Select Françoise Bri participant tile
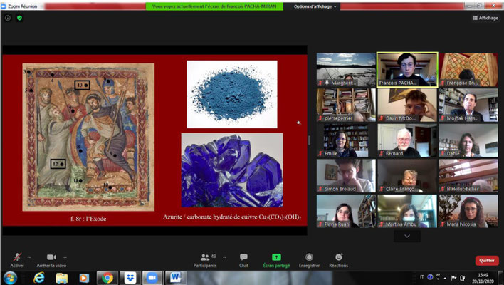 tap(468, 70)
